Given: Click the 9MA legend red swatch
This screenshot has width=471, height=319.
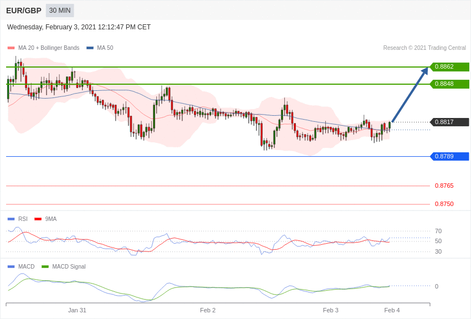Looking at the screenshot, I should coord(38,219).
